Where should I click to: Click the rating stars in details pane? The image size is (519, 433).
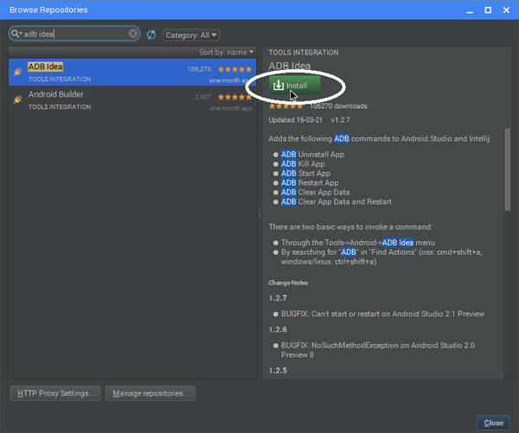285,106
